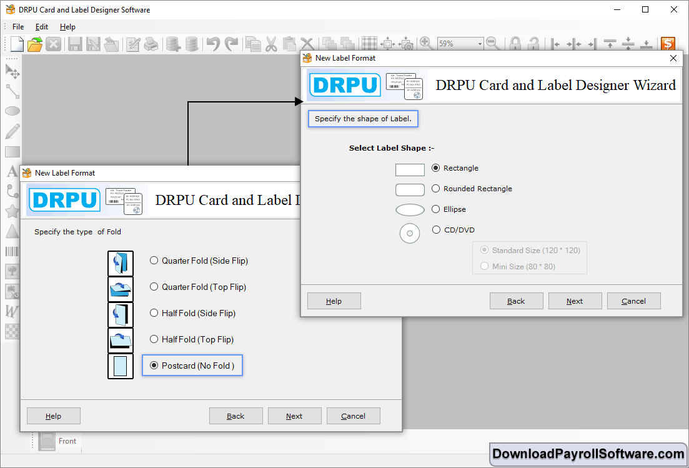Image resolution: width=689 pixels, height=468 pixels.
Task: Click the Rounded Rectangle shape preview image
Action: click(x=410, y=190)
